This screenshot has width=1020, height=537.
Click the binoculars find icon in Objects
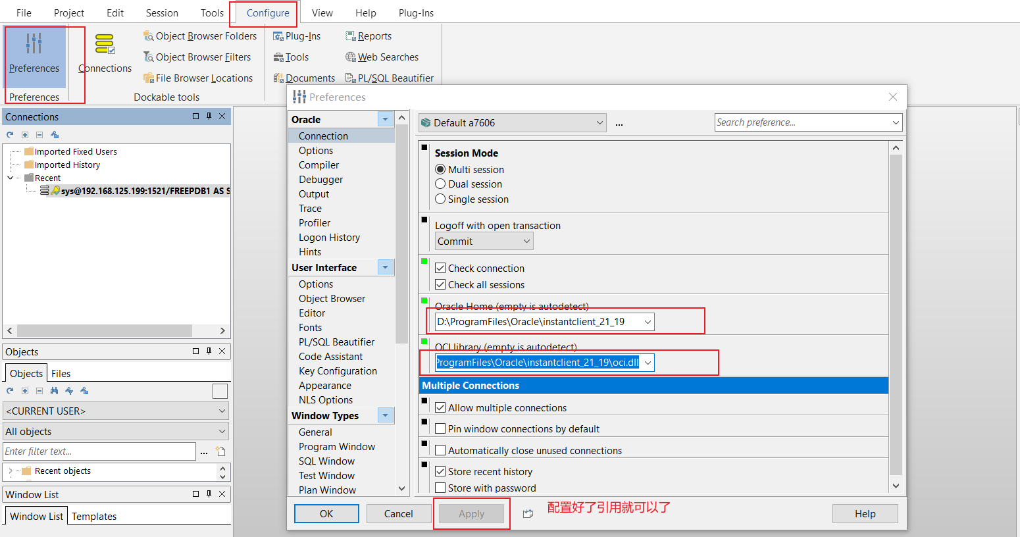(54, 391)
